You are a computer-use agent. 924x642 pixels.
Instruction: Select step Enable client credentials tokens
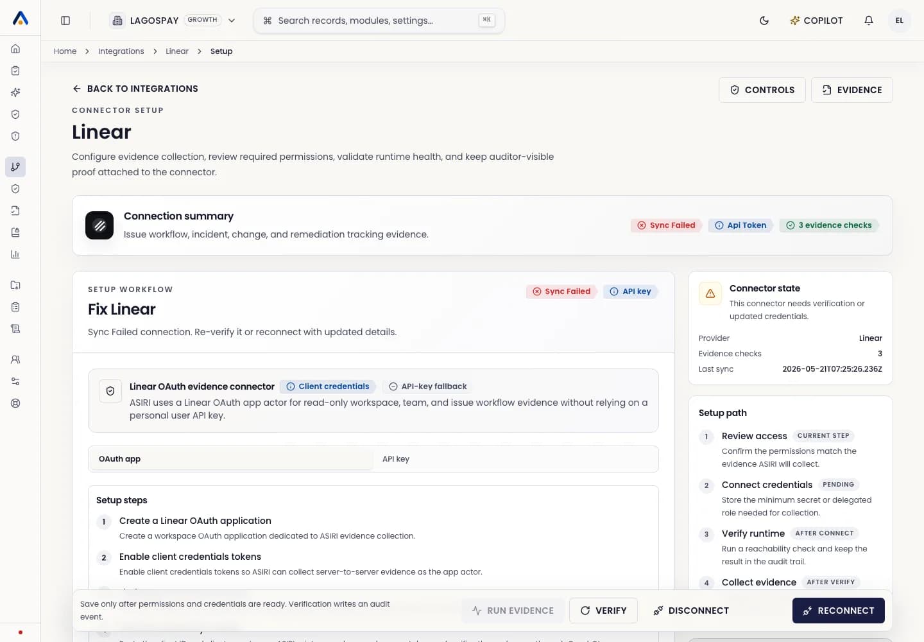(190, 557)
